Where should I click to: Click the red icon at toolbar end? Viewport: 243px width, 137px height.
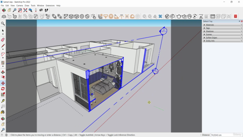pos(235,16)
